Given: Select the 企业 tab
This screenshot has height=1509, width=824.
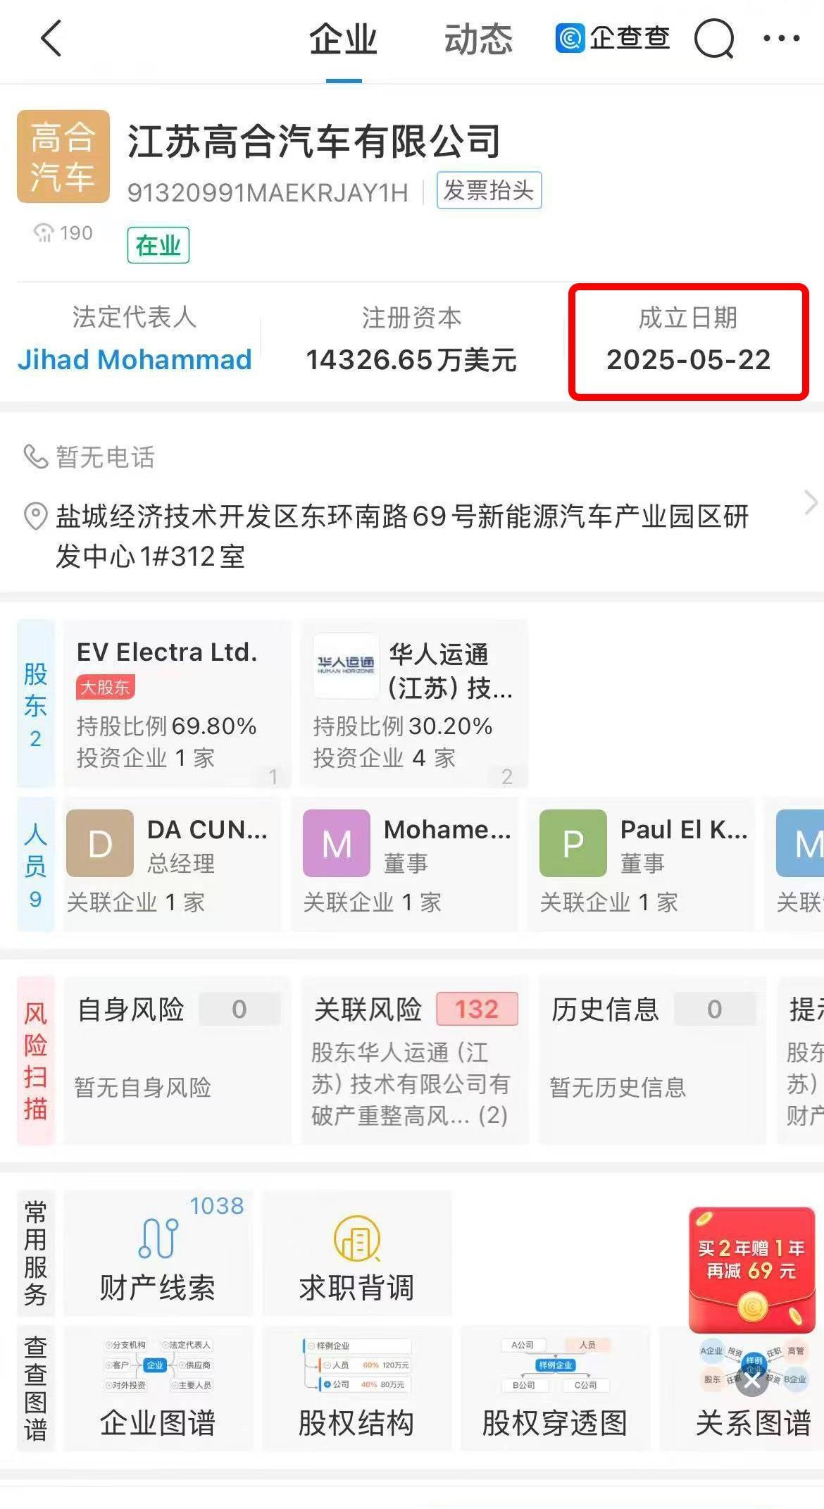Looking at the screenshot, I should [x=344, y=39].
